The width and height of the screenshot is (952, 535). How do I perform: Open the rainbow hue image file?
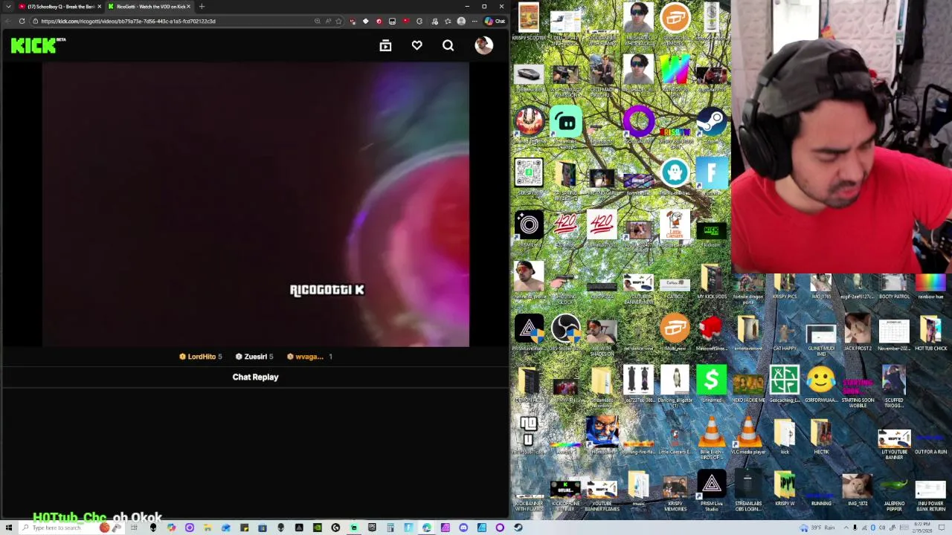930,286
